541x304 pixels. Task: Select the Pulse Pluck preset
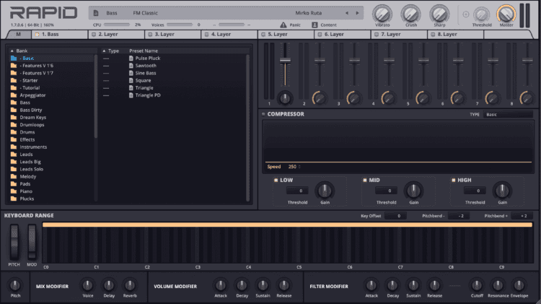(148, 58)
